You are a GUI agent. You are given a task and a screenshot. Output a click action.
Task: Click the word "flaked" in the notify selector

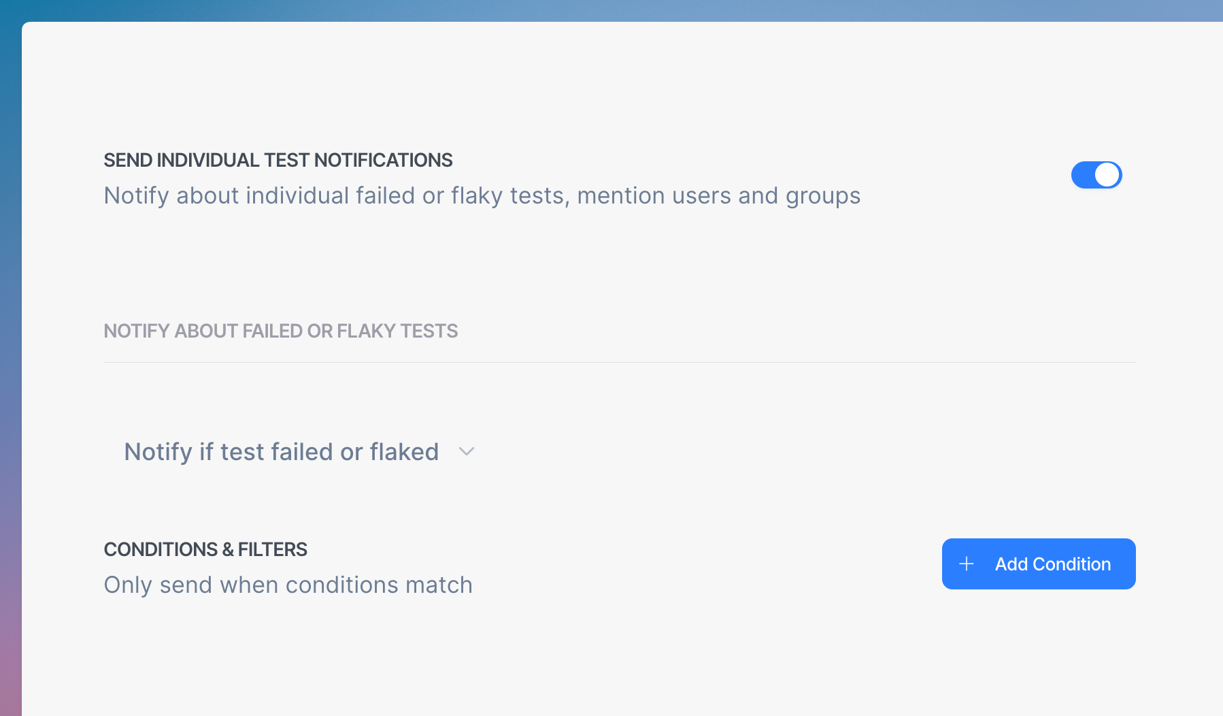click(x=404, y=452)
